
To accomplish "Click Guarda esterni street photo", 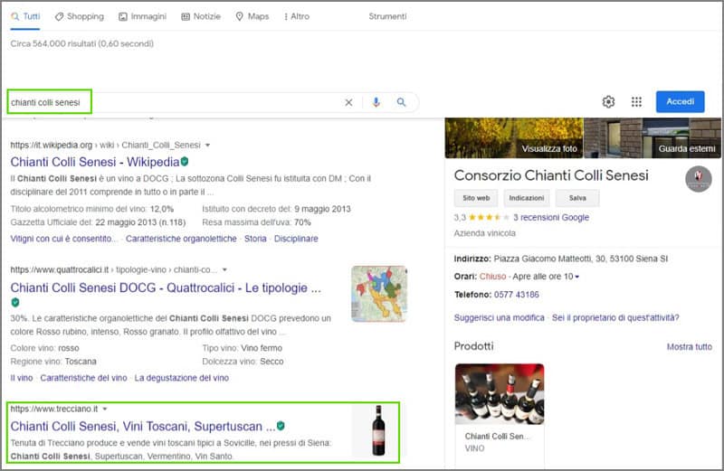I will (653, 138).
